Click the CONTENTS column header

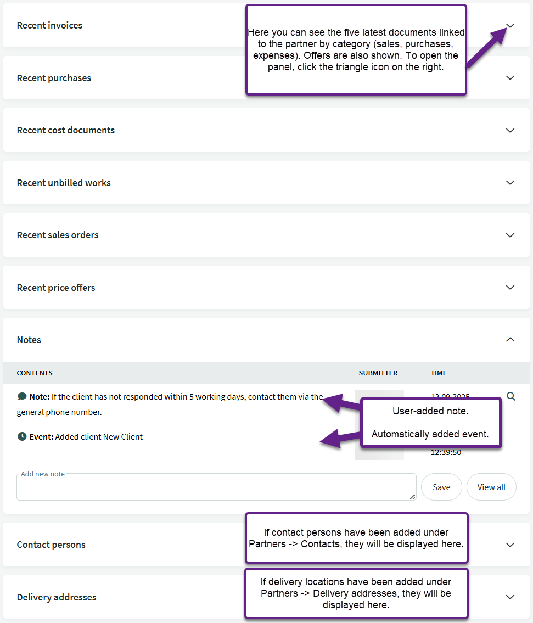point(35,373)
